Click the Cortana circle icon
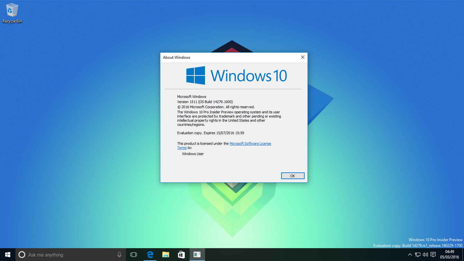 point(22,255)
